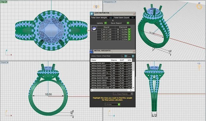Click the Round shape header cell
Screen dimensions: 206x121
pyautogui.click(x=106, y=27)
